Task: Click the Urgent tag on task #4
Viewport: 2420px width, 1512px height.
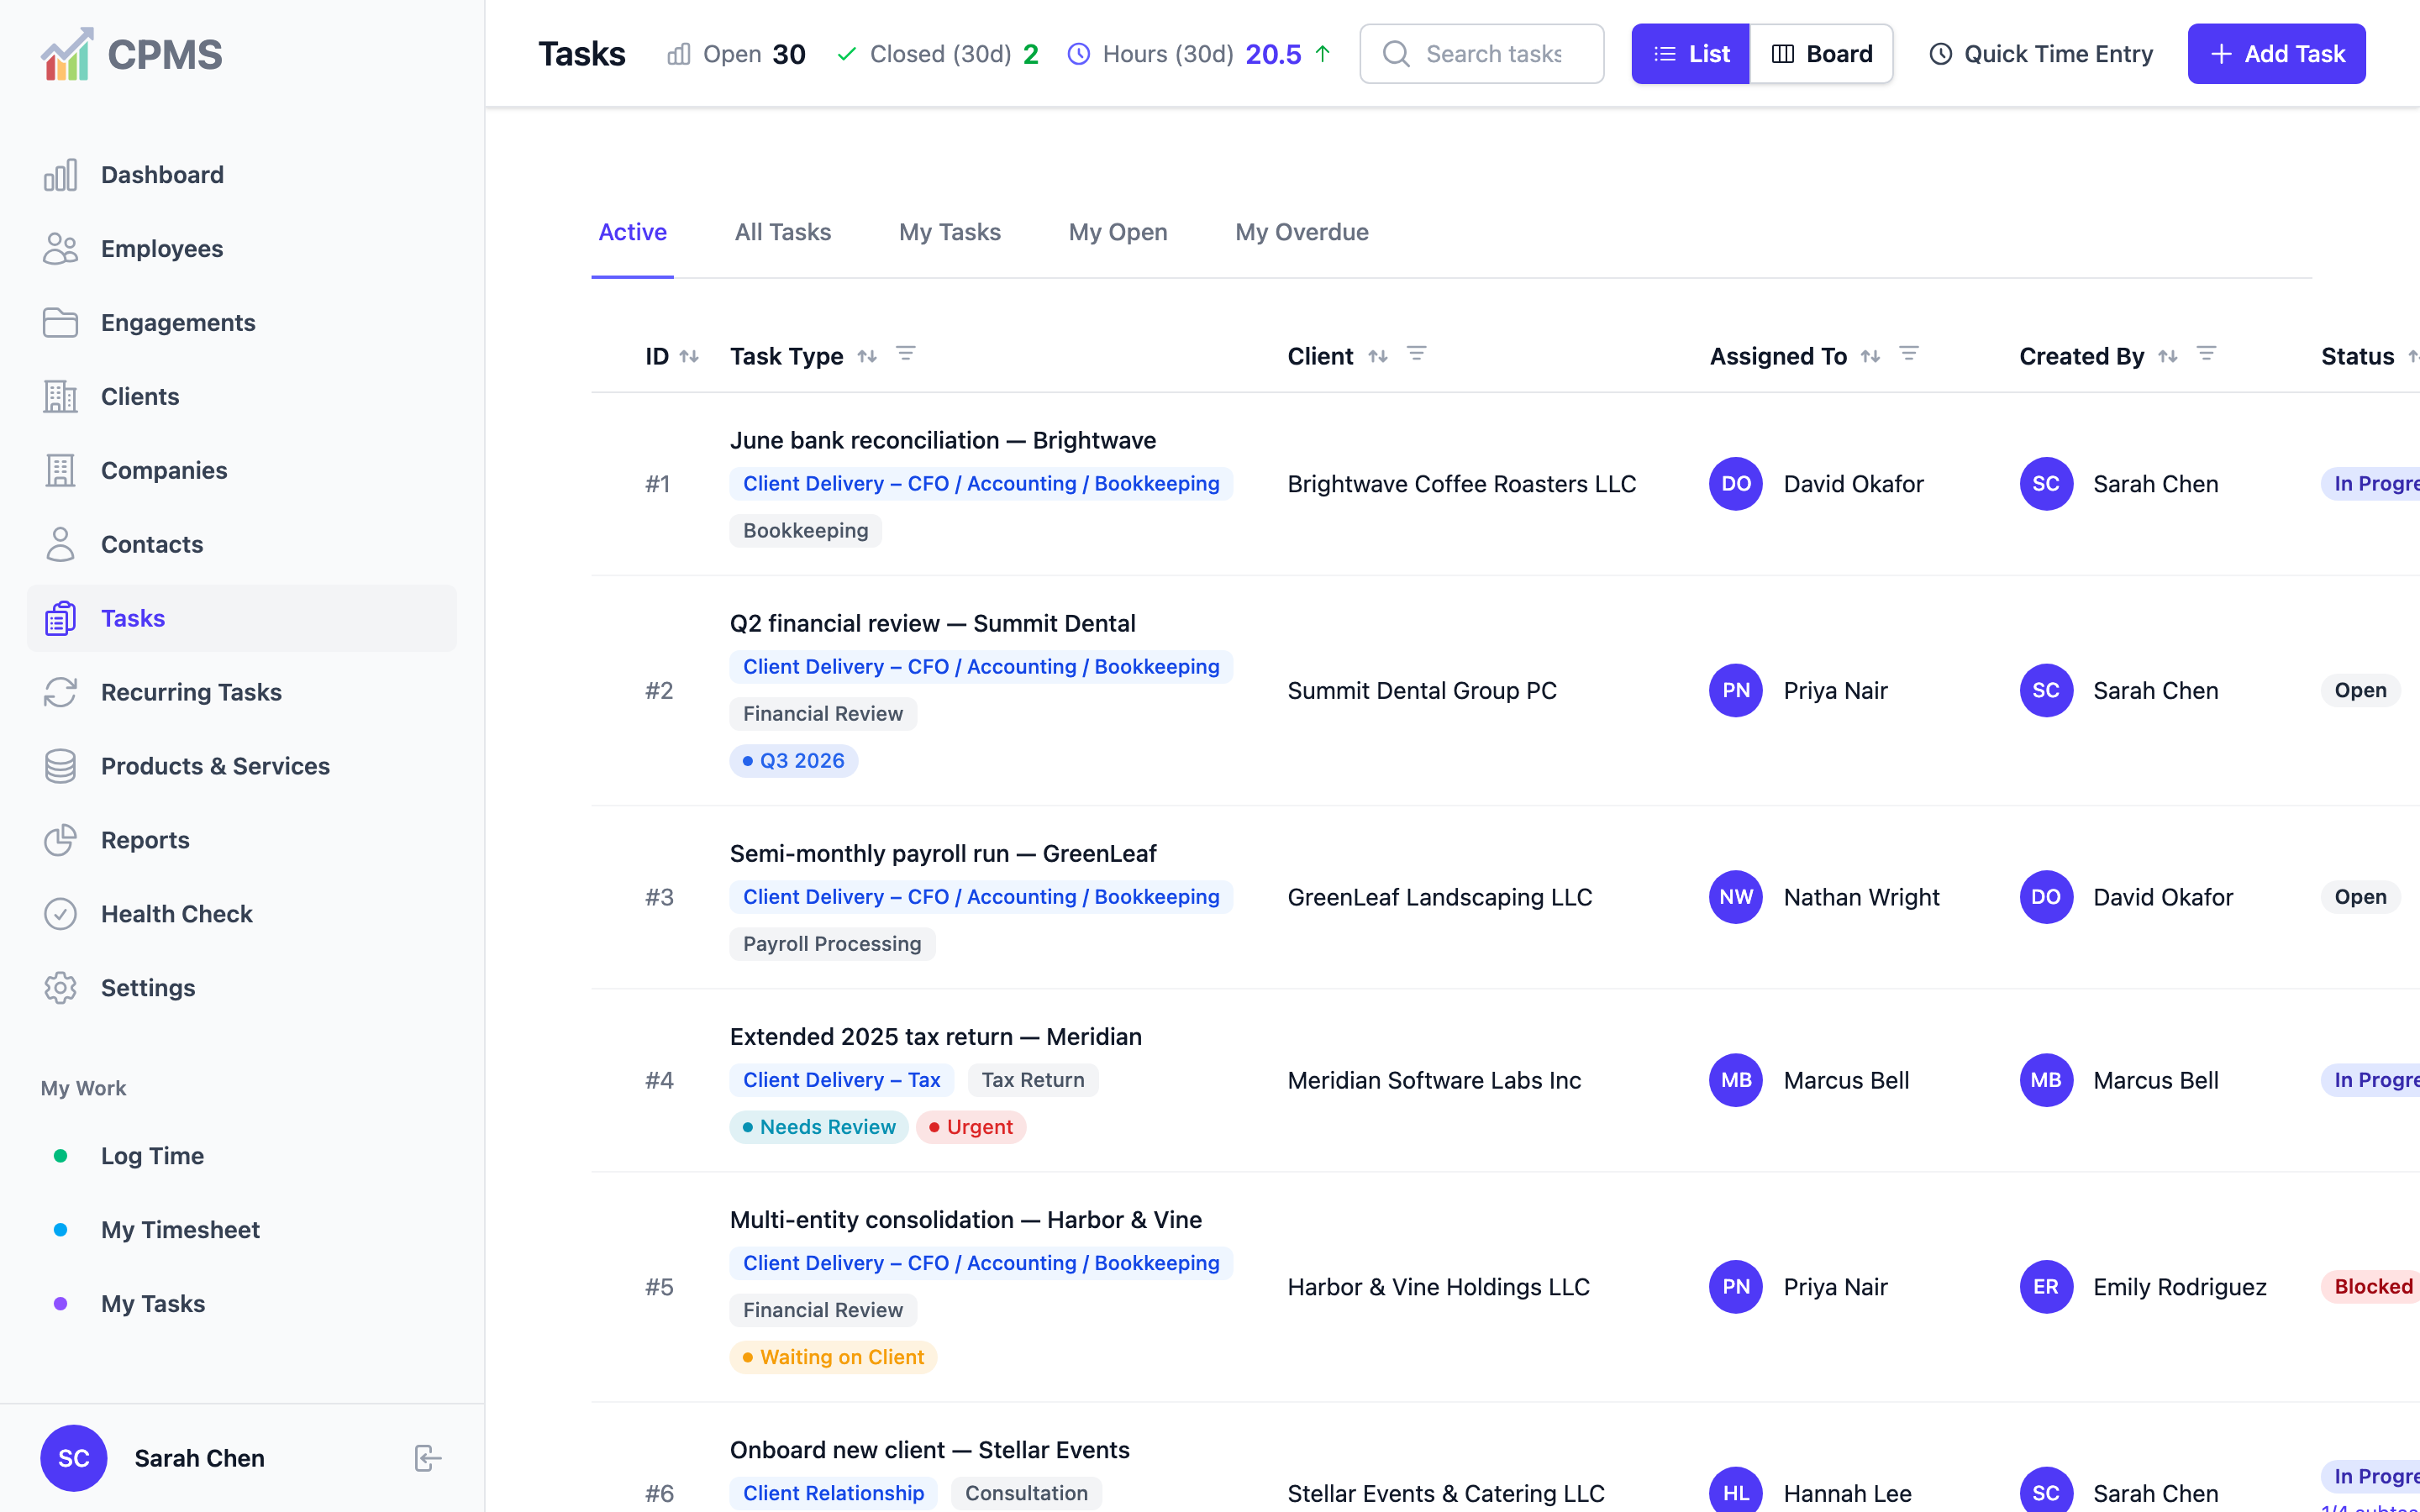Action: point(971,1127)
